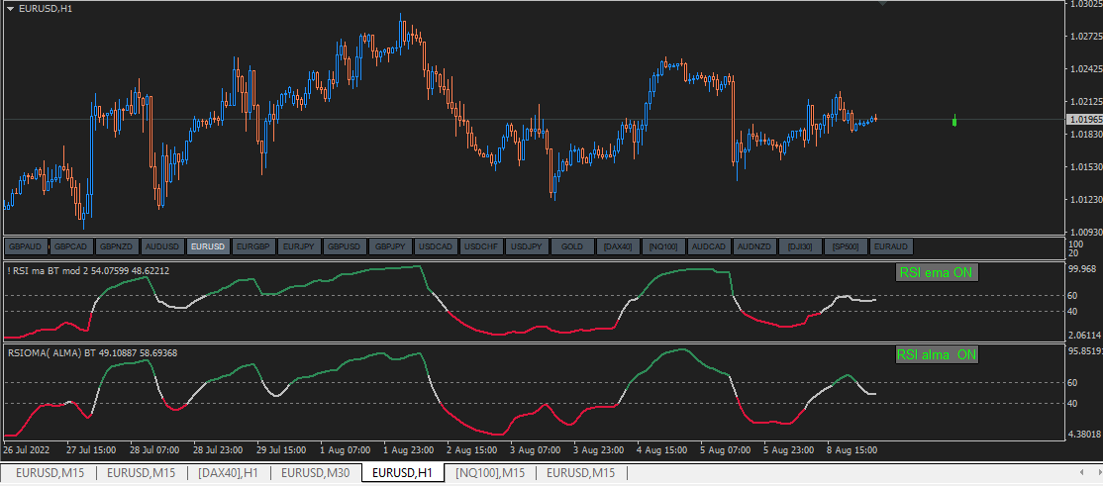Screen dimensions: 1103x486
Task: Click the 1.00930 price scale value
Action: click(1085, 232)
